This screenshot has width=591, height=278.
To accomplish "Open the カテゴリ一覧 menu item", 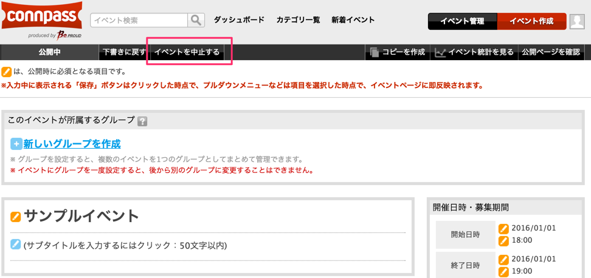I will [298, 20].
